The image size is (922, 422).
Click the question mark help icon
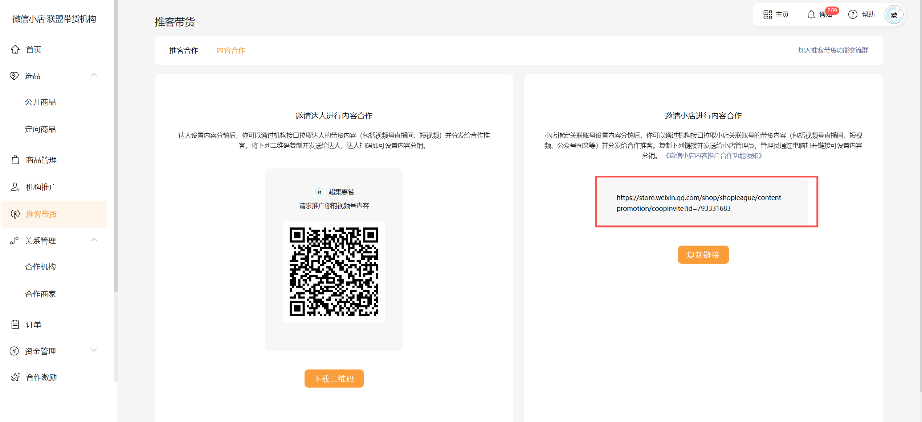tap(853, 14)
